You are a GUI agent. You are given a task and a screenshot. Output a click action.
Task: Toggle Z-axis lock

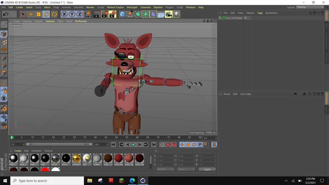point(80,14)
